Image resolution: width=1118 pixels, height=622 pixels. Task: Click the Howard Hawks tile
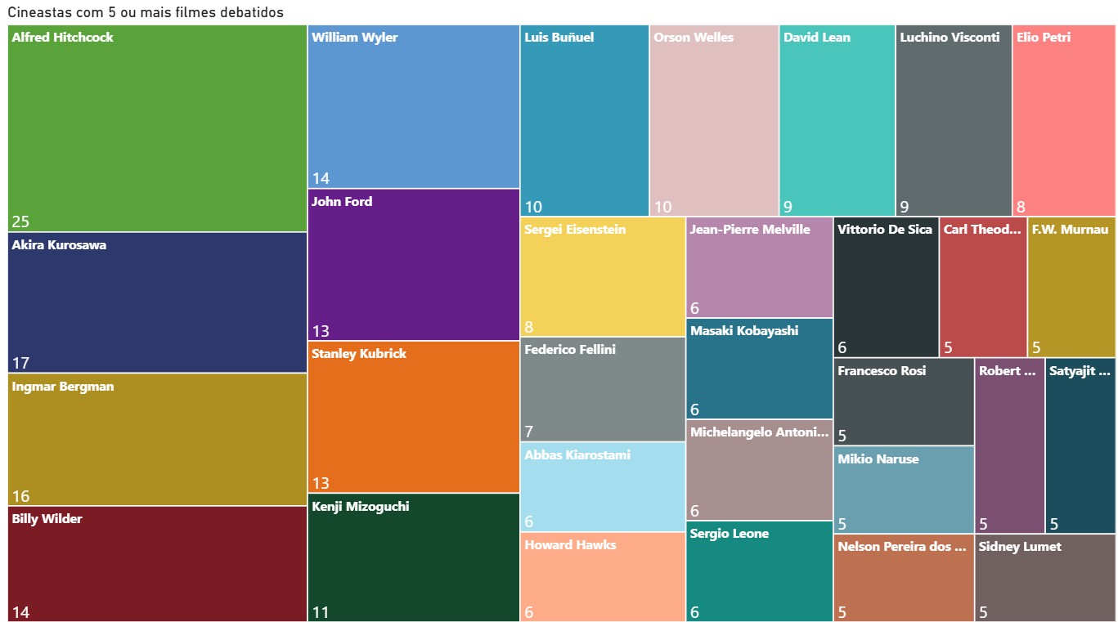[x=603, y=577]
